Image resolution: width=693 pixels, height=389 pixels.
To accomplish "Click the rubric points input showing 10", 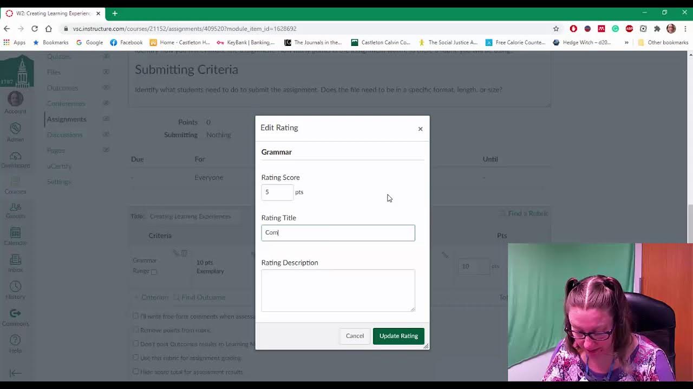I will coord(474,266).
